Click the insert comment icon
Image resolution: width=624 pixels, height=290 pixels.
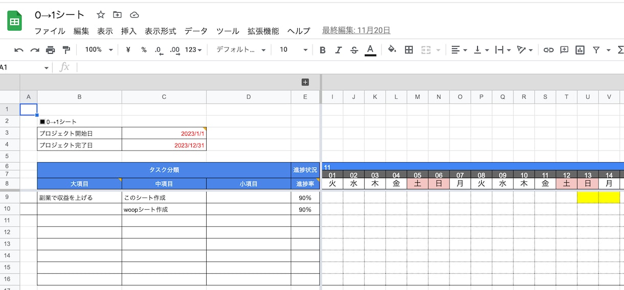[x=564, y=50]
